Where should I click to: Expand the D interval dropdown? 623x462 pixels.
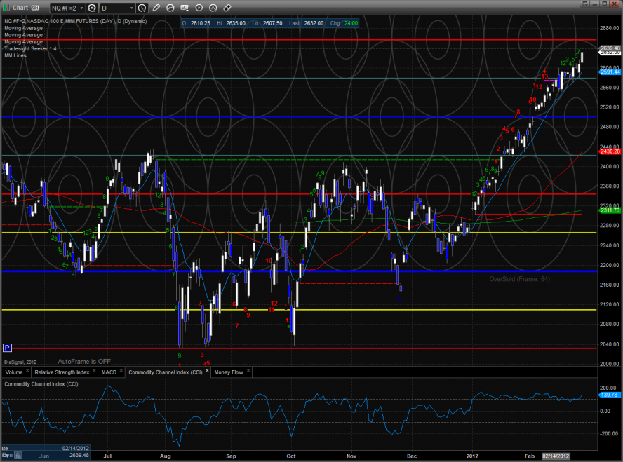[131, 8]
